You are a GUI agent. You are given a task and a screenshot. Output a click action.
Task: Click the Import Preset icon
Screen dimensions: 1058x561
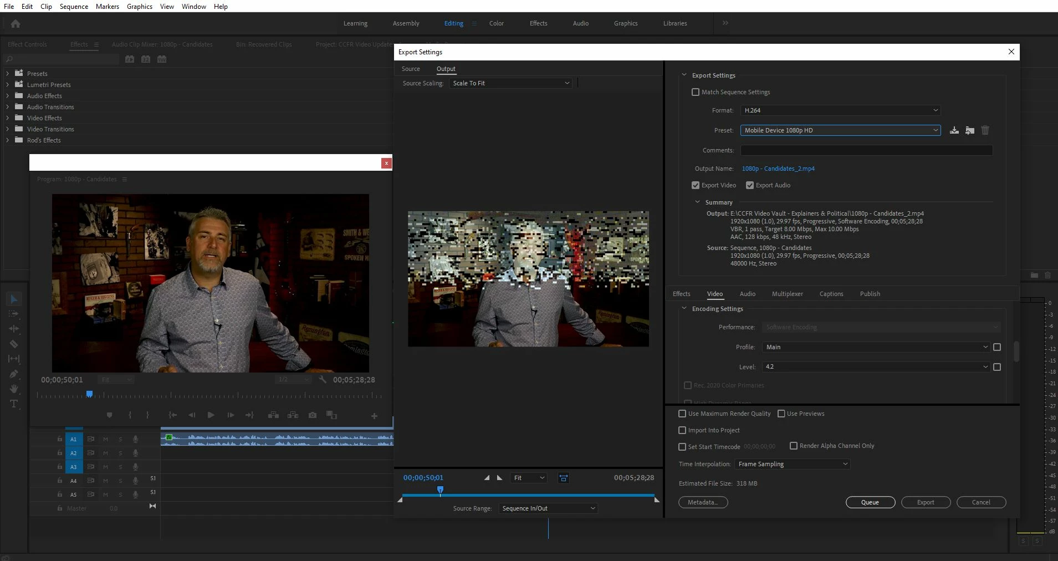969,130
